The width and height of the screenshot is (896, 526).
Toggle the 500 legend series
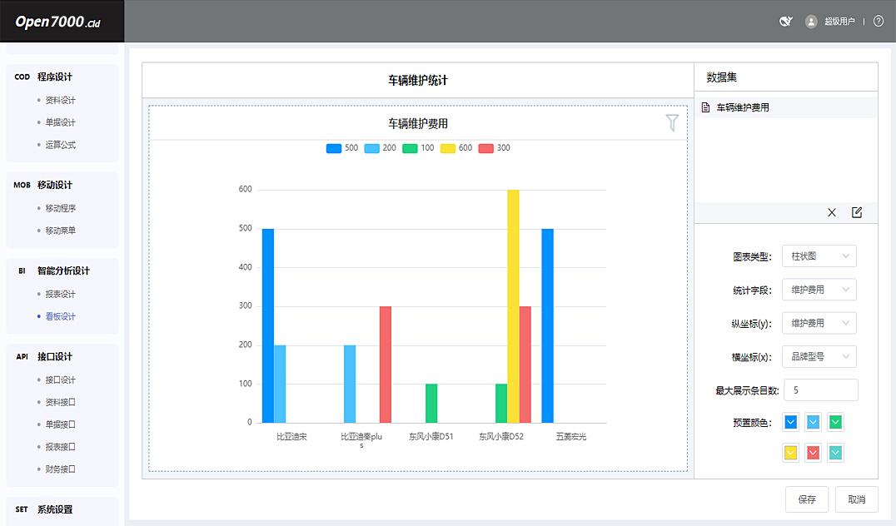coord(341,148)
